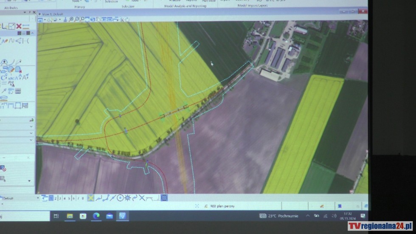Show hidden system tray icons
This screenshot has height=234, width=416.
308,216
